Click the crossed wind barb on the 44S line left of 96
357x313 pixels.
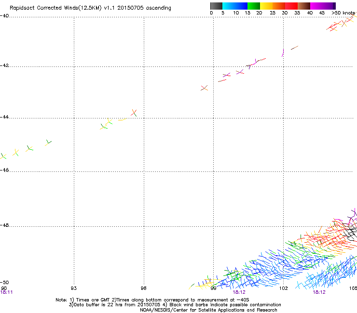pos(134,113)
